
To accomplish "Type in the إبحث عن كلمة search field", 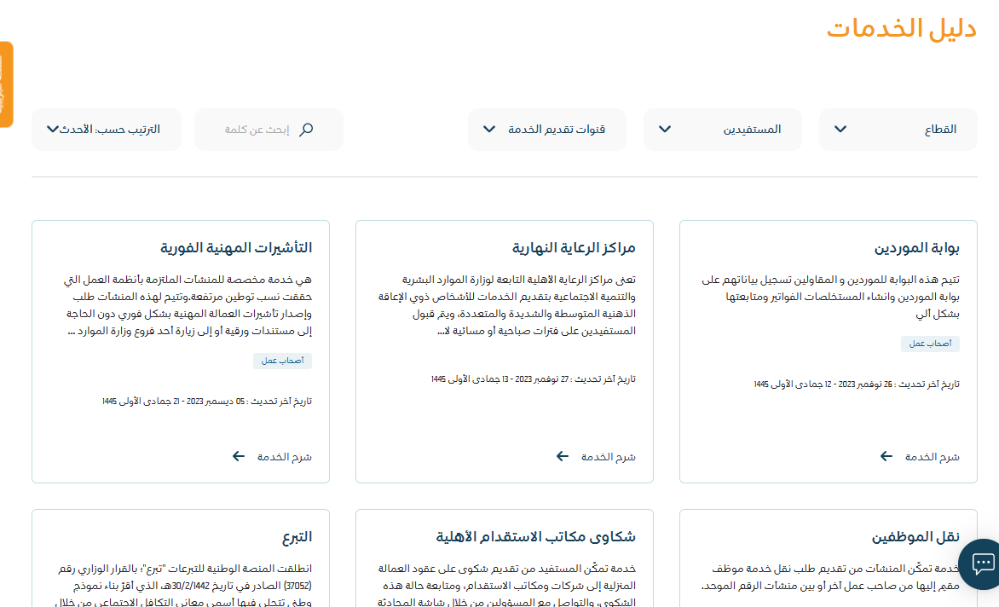I will tap(256, 130).
